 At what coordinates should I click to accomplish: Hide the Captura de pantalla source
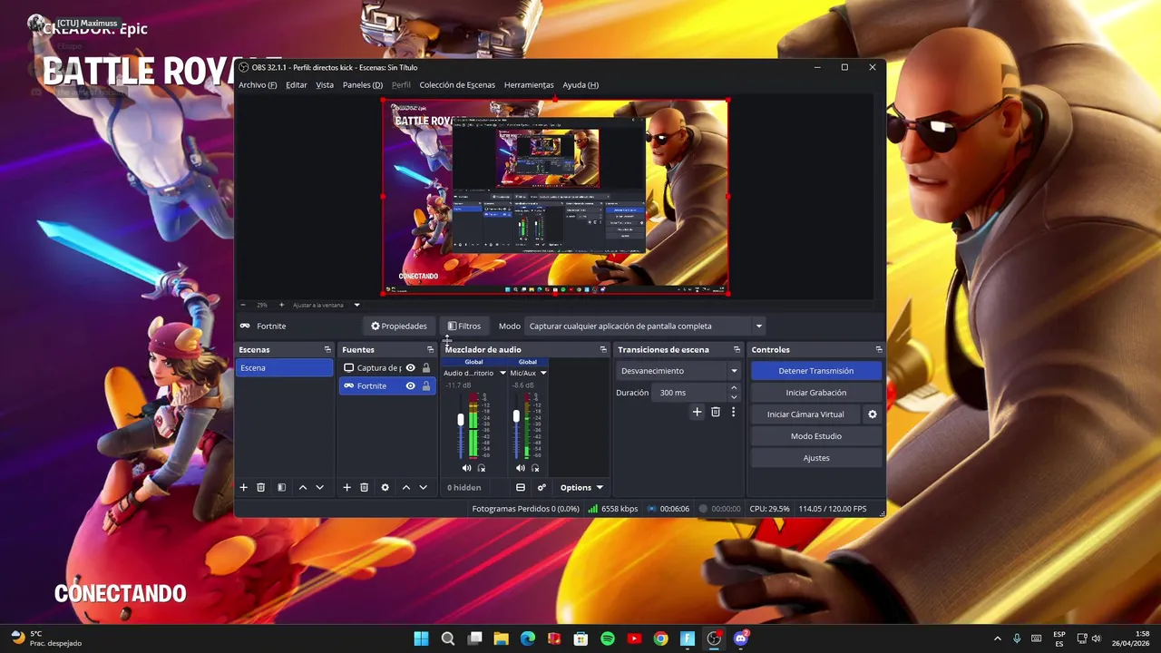click(410, 367)
